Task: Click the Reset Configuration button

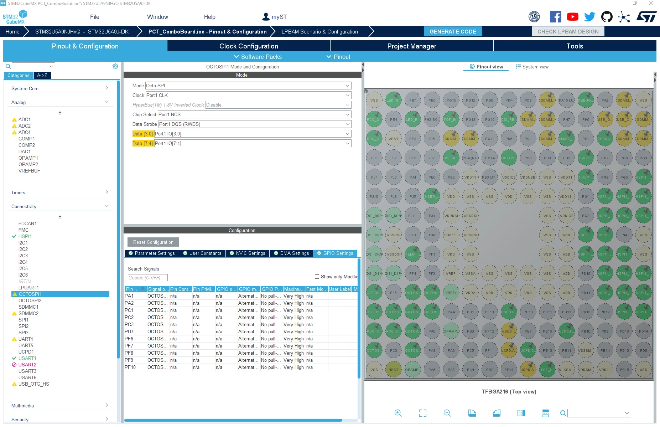Action: [x=153, y=242]
